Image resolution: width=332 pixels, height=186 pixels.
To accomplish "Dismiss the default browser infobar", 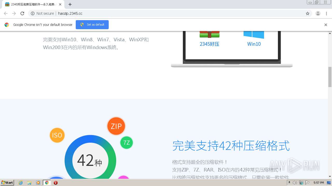I will [x=326, y=25].
